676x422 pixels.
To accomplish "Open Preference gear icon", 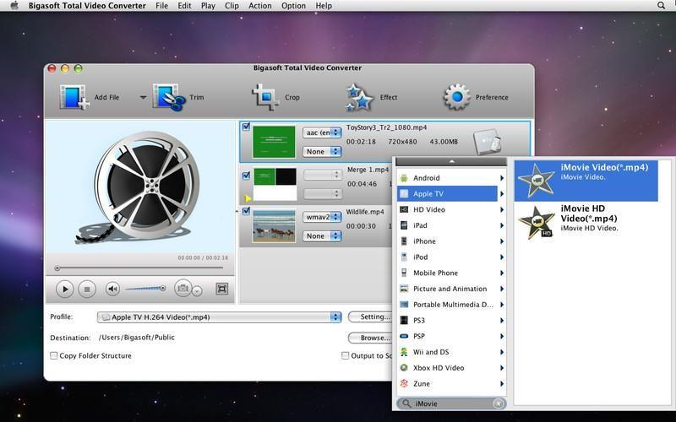I will coord(456,97).
